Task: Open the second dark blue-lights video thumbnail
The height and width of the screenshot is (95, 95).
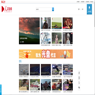Action: point(46,70)
